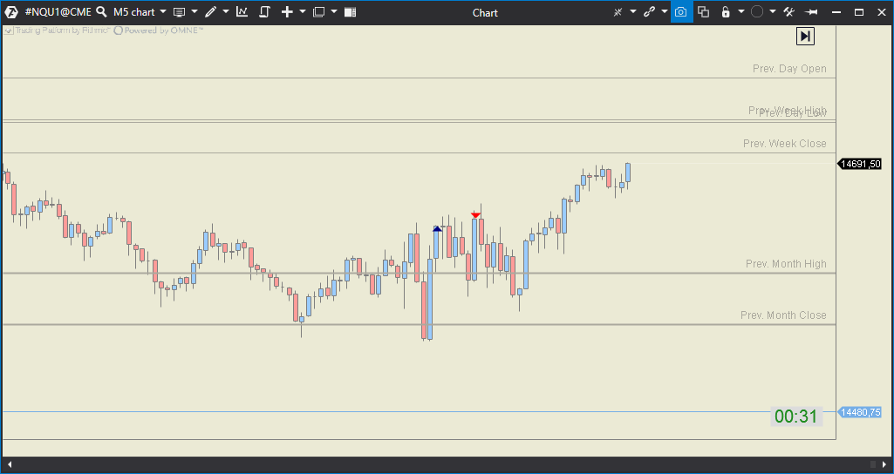The image size is (894, 474).
Task: Open instrument search with magnifier icon
Action: pos(101,12)
